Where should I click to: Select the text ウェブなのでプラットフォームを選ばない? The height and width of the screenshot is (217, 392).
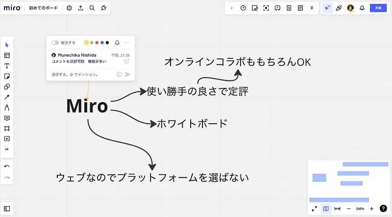click(x=152, y=177)
